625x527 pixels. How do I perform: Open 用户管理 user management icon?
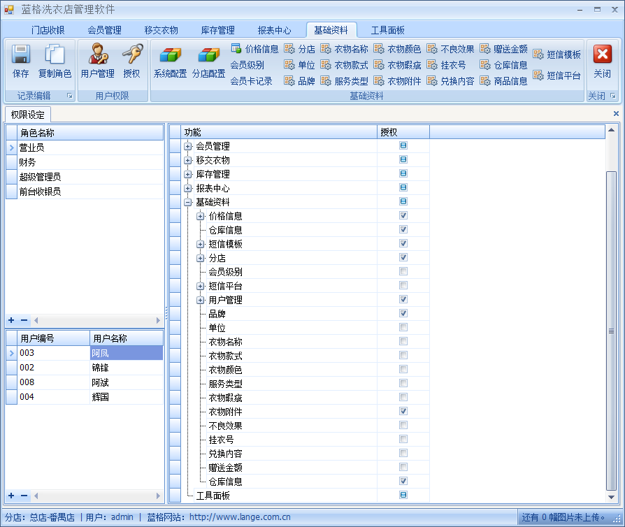tap(98, 54)
